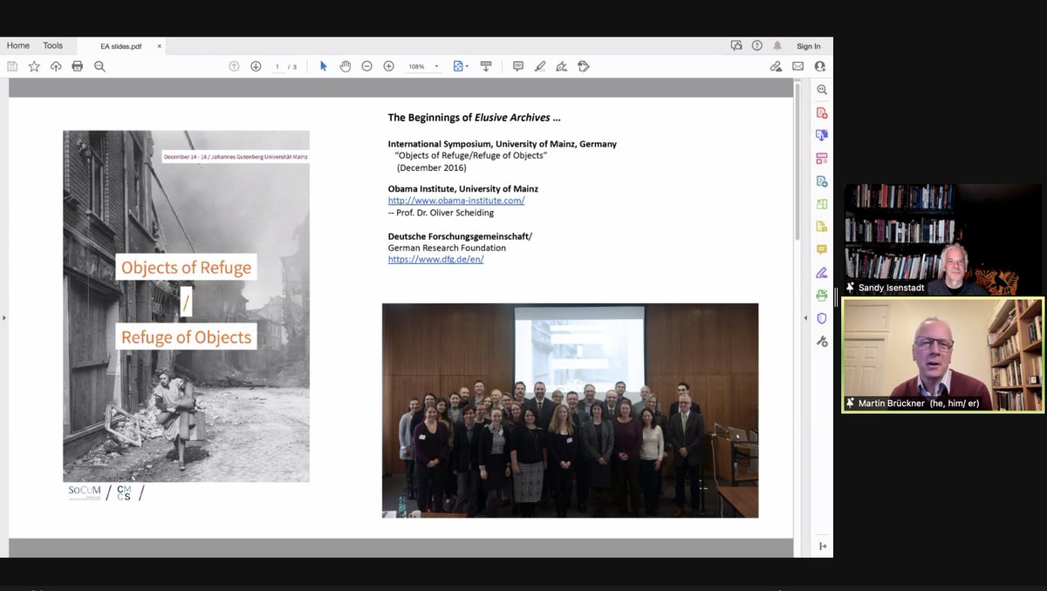Activate the hand pan tool

[345, 66]
